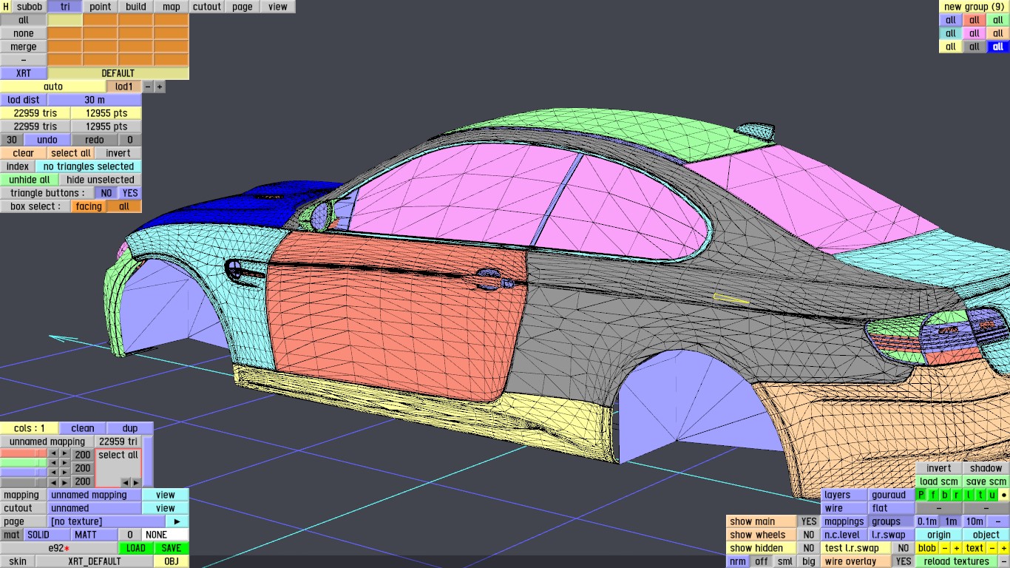Adjust the green color slider
This screenshot has width=1010, height=568.
coord(24,463)
